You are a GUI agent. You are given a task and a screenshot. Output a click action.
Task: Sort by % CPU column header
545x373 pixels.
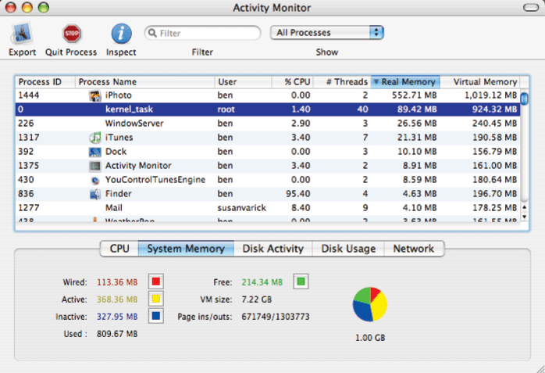point(292,82)
